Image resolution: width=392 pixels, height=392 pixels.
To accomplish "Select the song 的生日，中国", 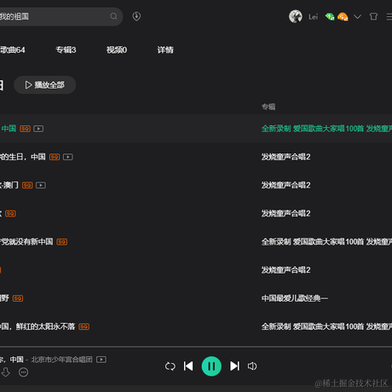I will point(23,157).
